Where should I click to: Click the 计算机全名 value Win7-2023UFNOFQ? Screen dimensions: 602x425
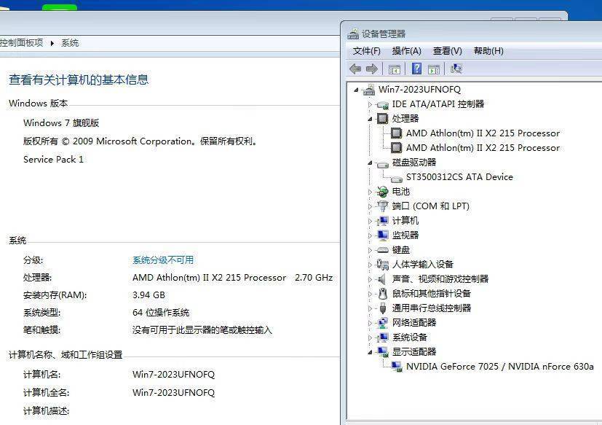coord(173,393)
